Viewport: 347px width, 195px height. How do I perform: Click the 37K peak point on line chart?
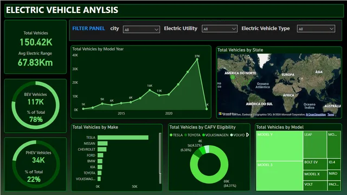click(197, 60)
